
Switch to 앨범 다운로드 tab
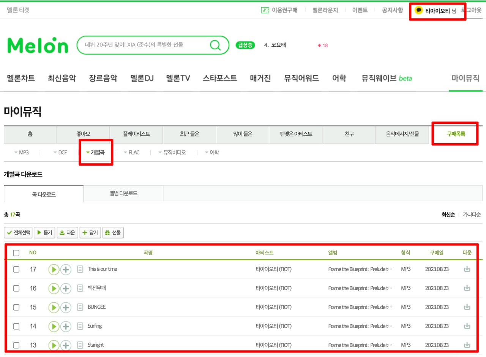point(123,193)
